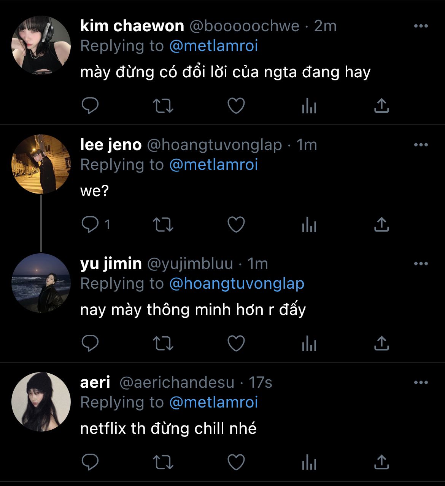The height and width of the screenshot is (486, 445).
Task: Open yu jimin's profile avatar
Action: pyautogui.click(x=41, y=283)
